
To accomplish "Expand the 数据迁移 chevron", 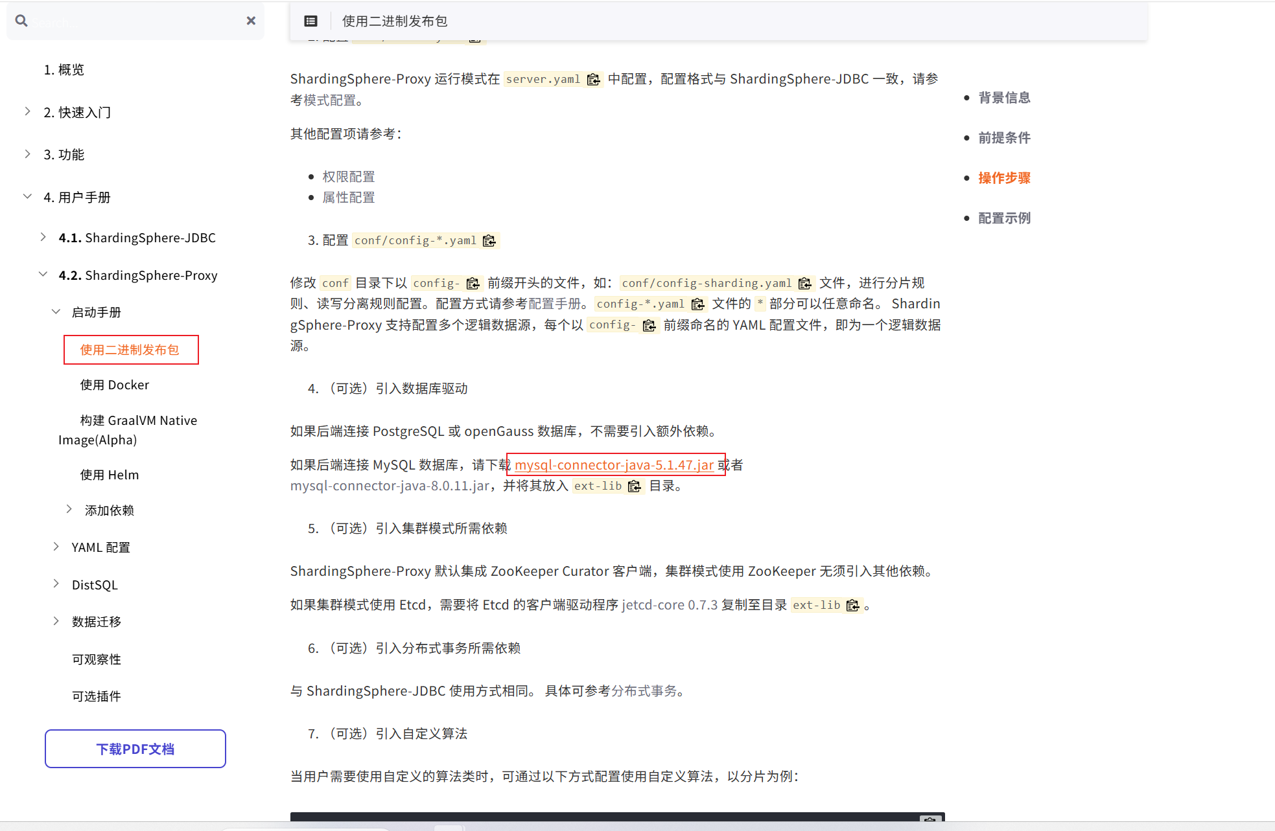I will coord(56,620).
